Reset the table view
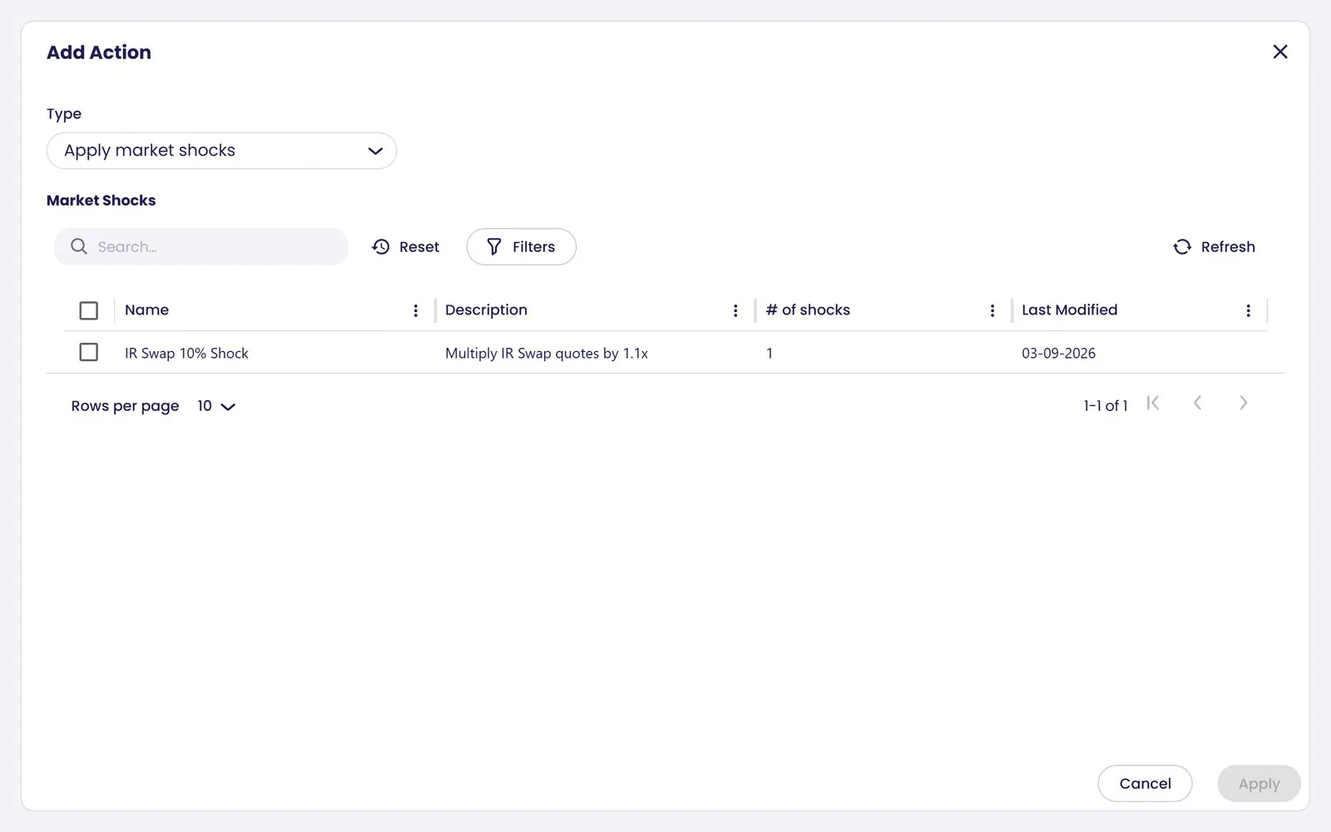 [x=405, y=247]
